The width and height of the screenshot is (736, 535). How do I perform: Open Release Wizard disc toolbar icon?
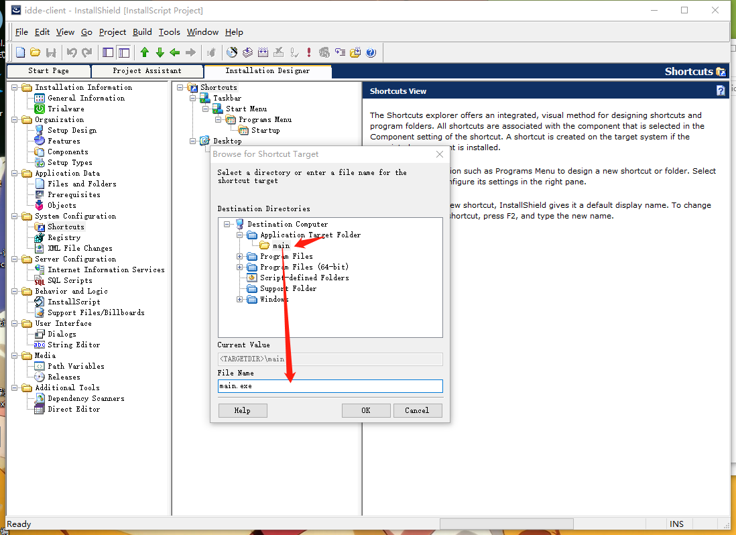click(x=232, y=52)
